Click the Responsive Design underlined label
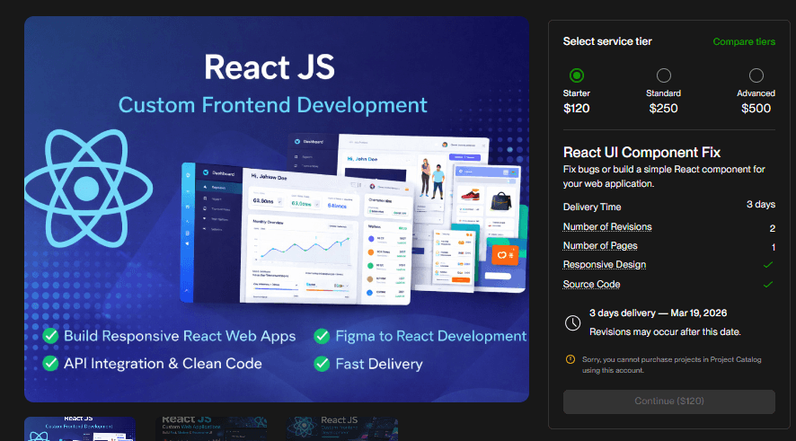Viewport: 796px width, 441px height. tap(604, 265)
